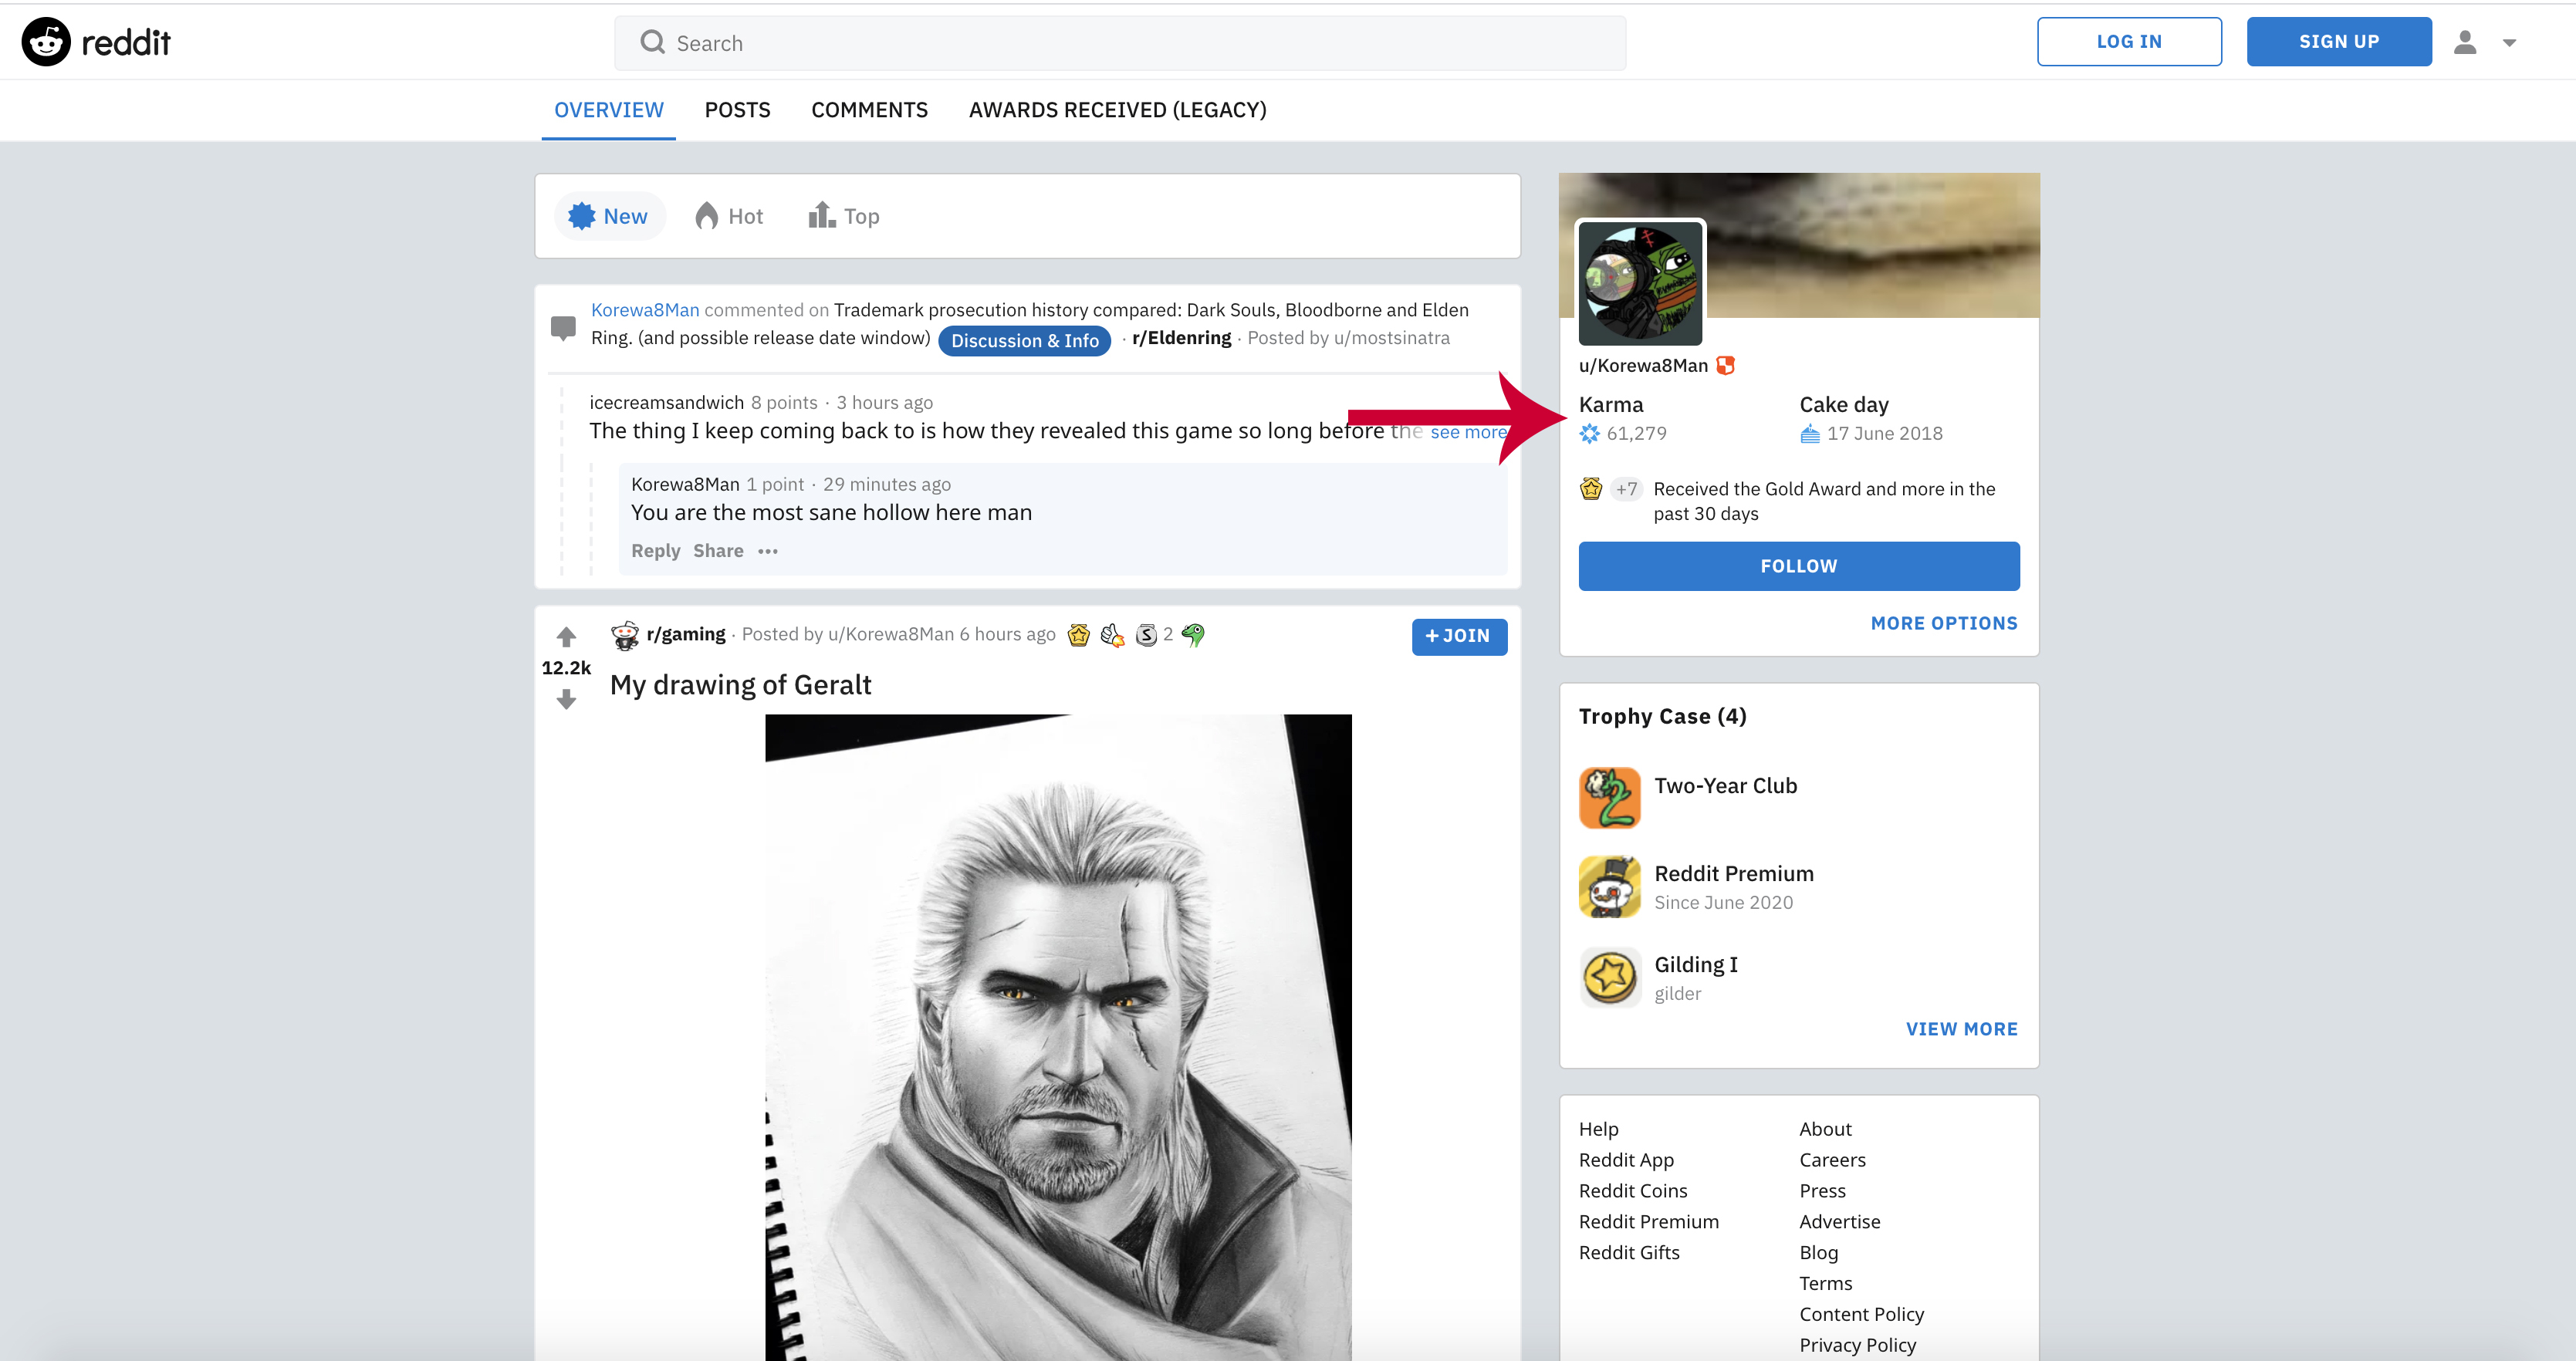
Task: Open the Careers footer link
Action: click(1832, 1160)
